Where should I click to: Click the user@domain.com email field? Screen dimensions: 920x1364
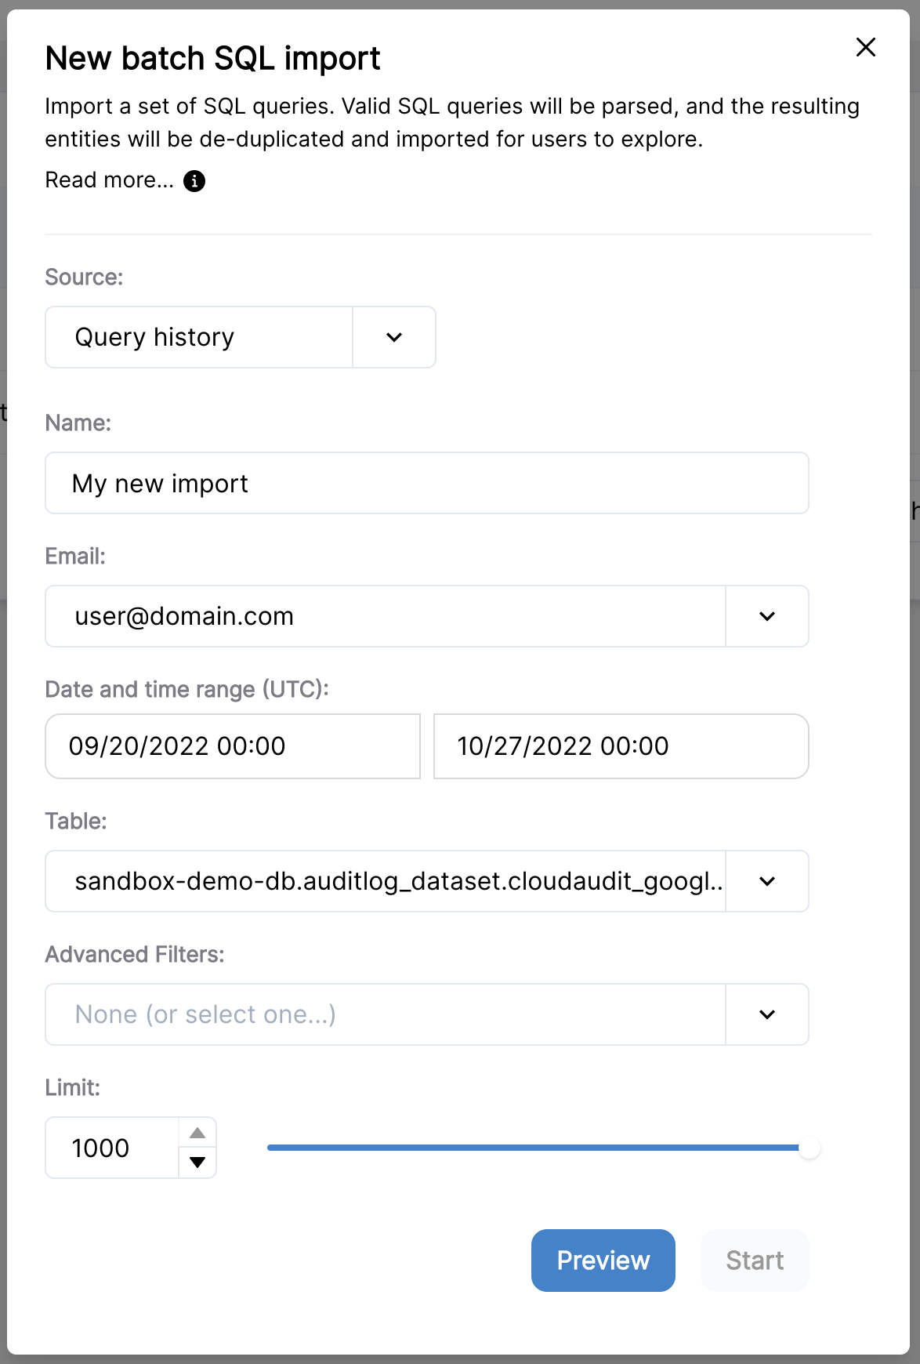click(386, 616)
